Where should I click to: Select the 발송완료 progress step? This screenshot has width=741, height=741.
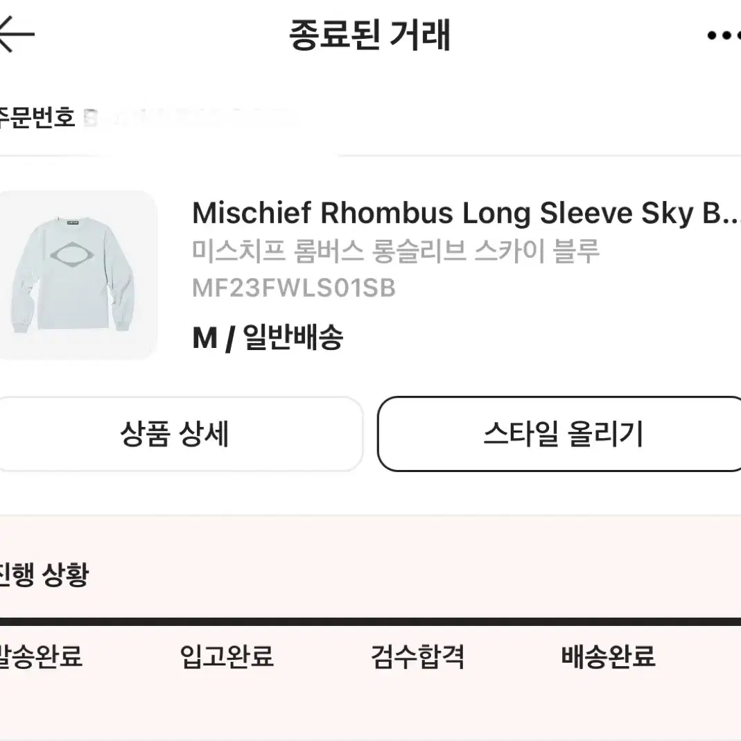click(x=41, y=656)
